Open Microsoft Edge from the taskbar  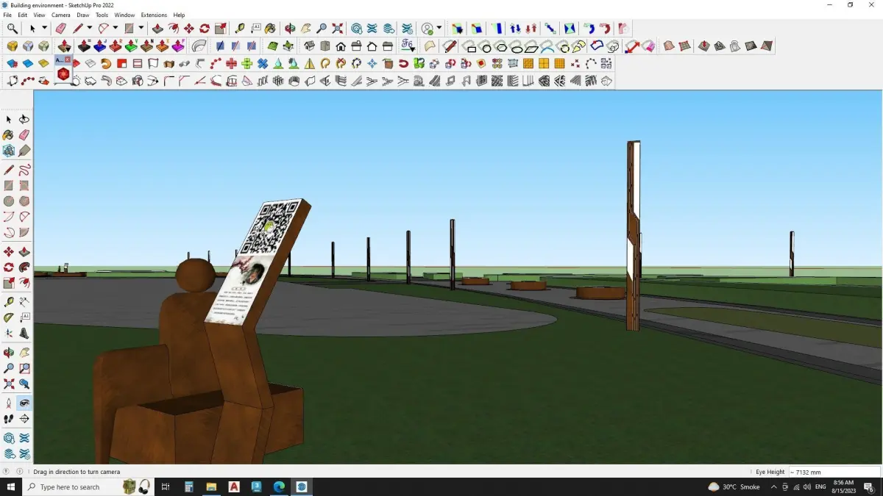(x=279, y=486)
